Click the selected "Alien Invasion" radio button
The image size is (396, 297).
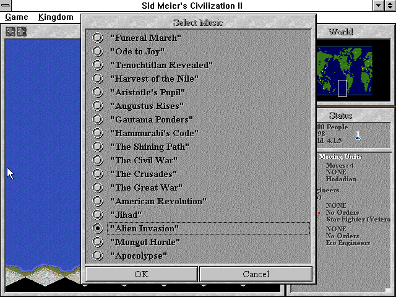[x=98, y=229]
